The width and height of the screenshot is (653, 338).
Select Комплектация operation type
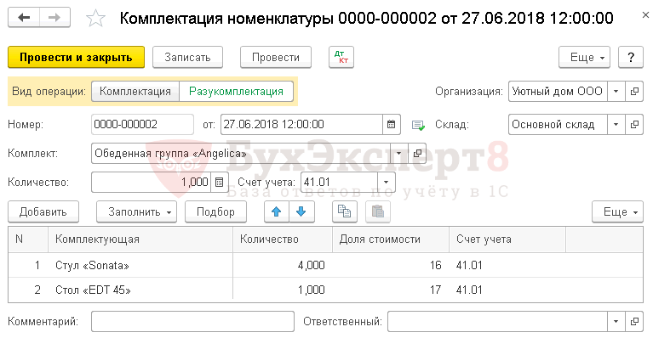tap(135, 92)
